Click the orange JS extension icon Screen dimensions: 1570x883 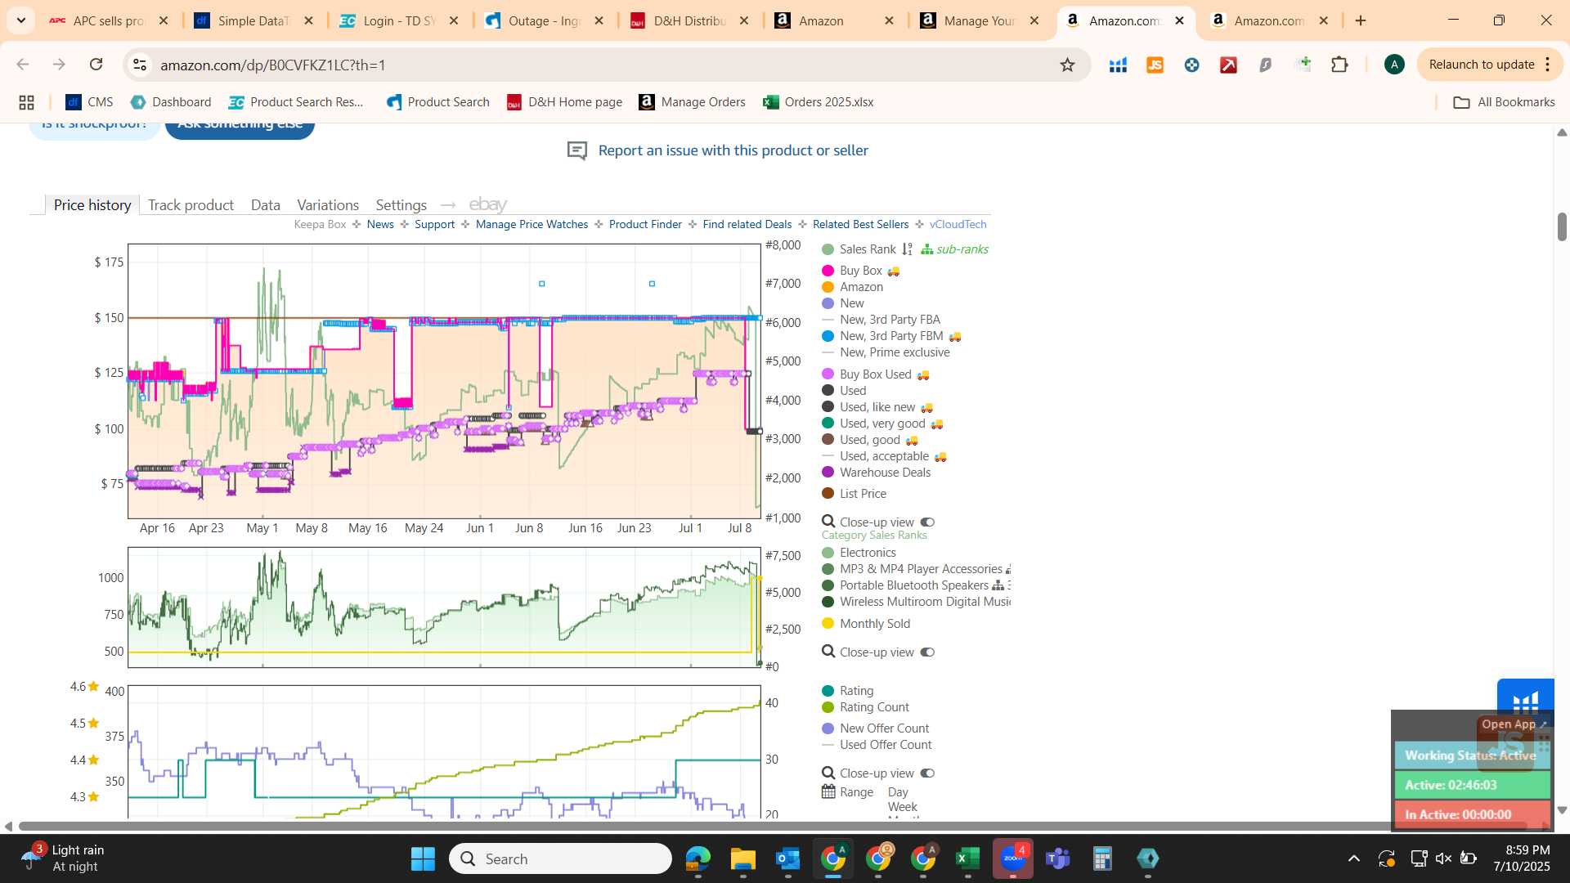1155,65
